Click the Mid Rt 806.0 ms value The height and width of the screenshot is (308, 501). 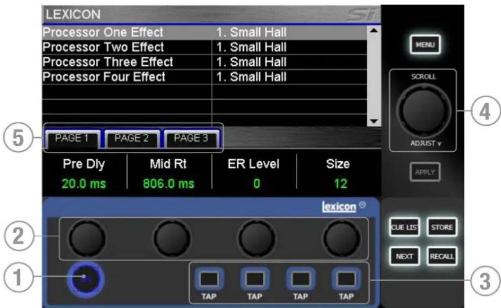pos(169,184)
